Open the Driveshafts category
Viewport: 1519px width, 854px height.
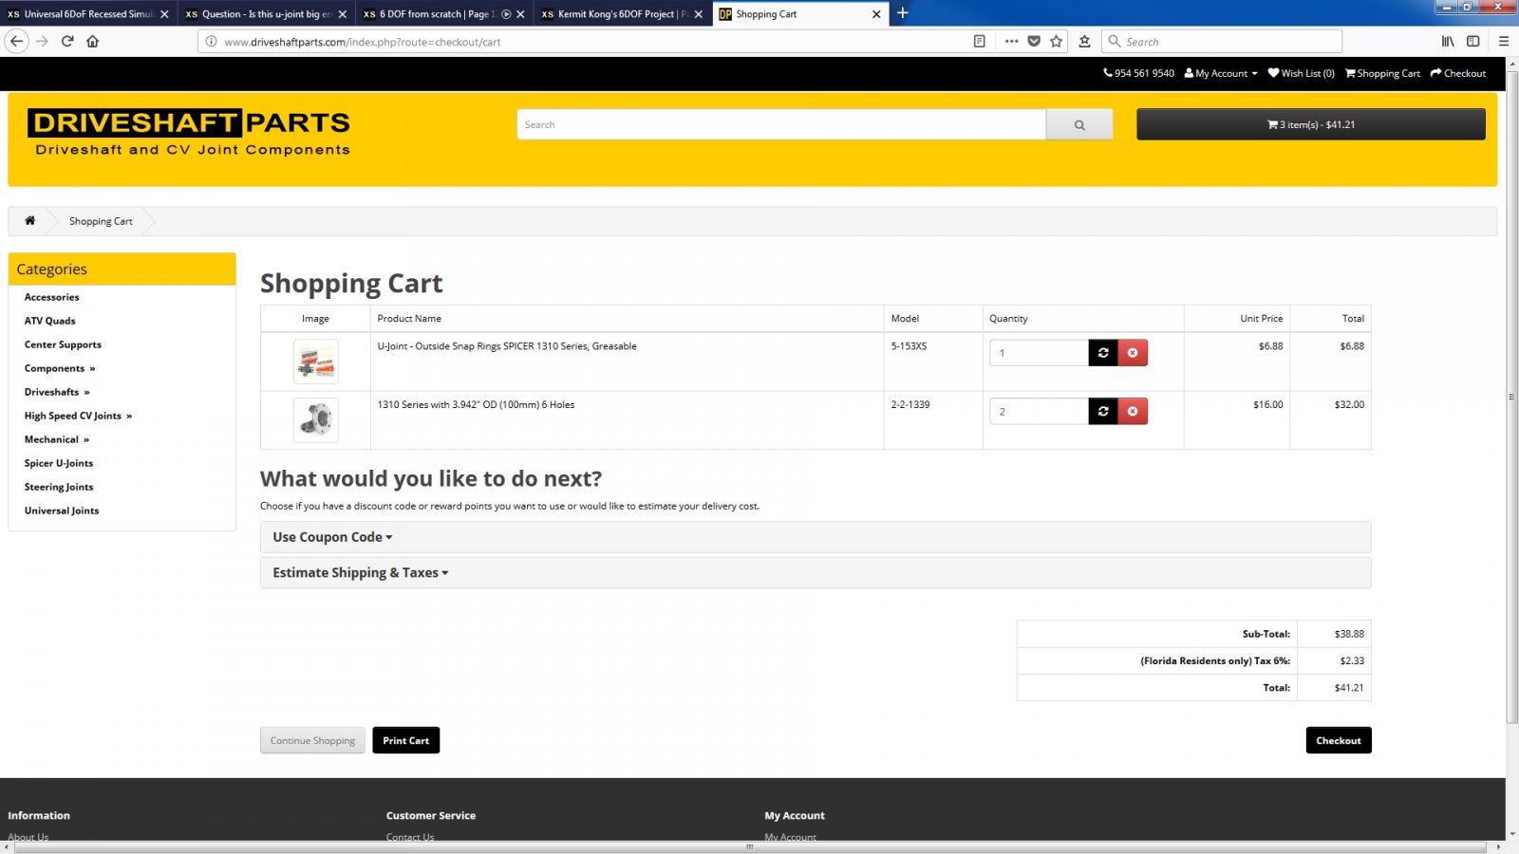click(x=52, y=392)
